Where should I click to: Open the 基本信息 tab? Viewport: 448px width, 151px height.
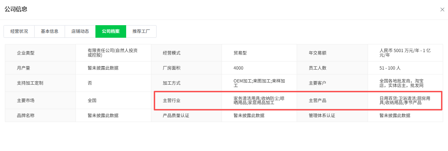[50, 31]
